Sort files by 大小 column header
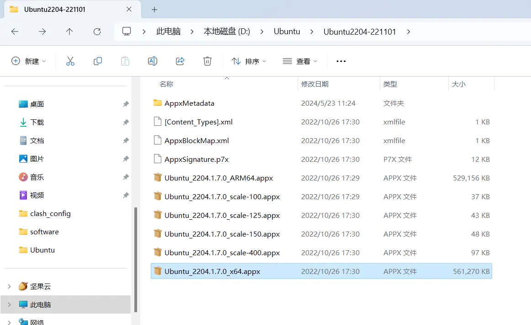Viewport: 531px width, 325px height. (459, 84)
